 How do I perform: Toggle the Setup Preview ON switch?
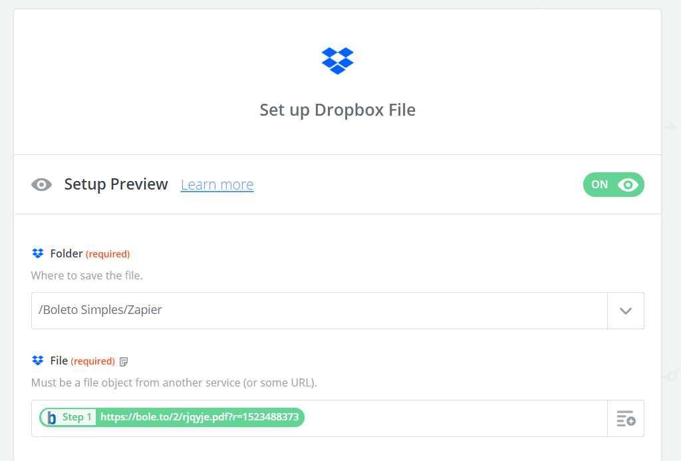pyautogui.click(x=613, y=185)
